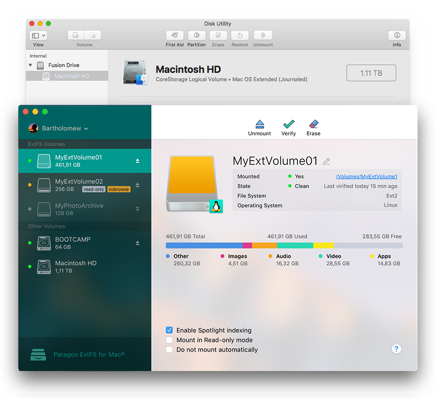Check Do not mount automatically
This screenshot has height=403, width=436.
coord(169,350)
